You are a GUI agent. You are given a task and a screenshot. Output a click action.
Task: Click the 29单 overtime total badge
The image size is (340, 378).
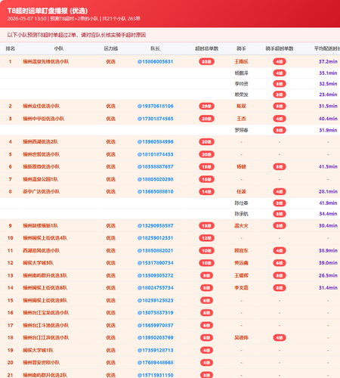click(x=206, y=106)
